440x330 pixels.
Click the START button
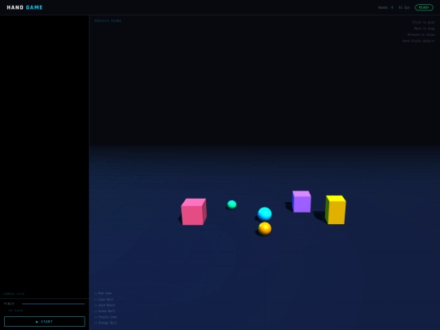click(45, 322)
